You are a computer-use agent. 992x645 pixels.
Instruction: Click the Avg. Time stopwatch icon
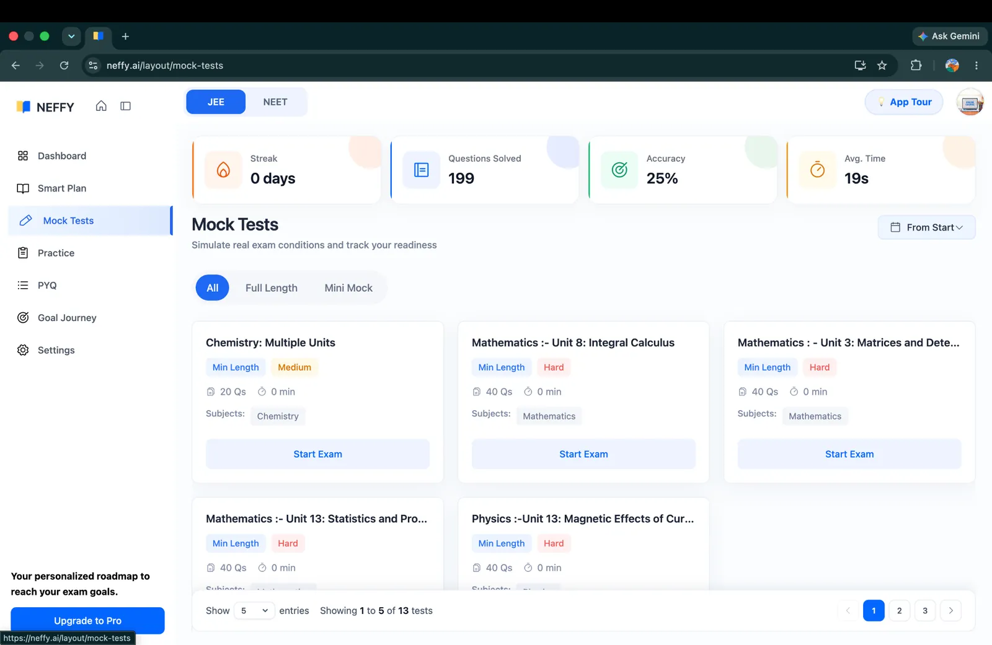[817, 170]
